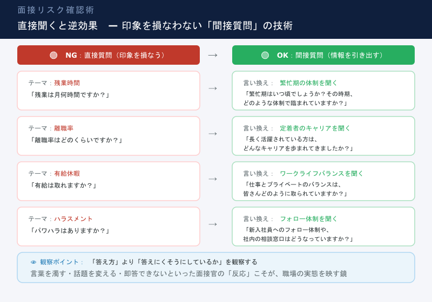The height and width of the screenshot is (302, 432).
Task: Click the arrow in the 残業時間 row
Action: 213,88
